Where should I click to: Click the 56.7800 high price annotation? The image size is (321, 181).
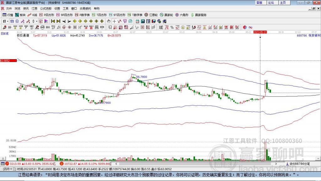point(142,77)
